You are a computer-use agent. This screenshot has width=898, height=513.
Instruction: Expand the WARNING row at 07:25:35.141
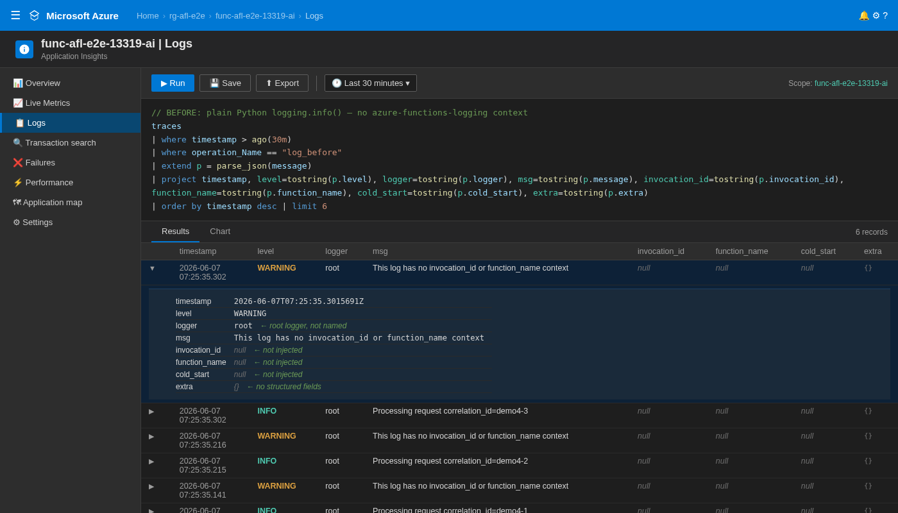click(x=152, y=486)
